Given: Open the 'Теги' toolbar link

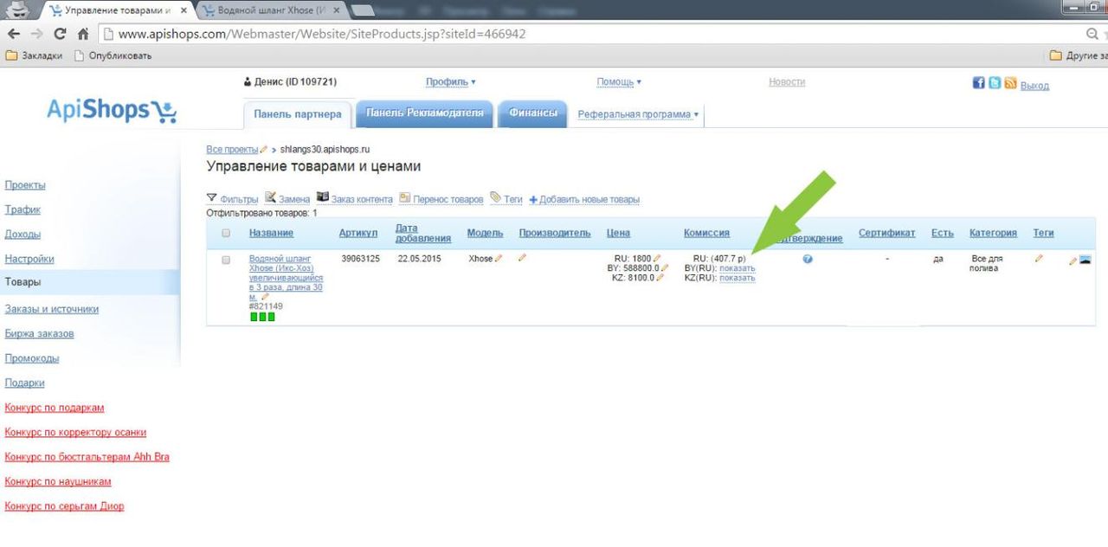Looking at the screenshot, I should 512,199.
